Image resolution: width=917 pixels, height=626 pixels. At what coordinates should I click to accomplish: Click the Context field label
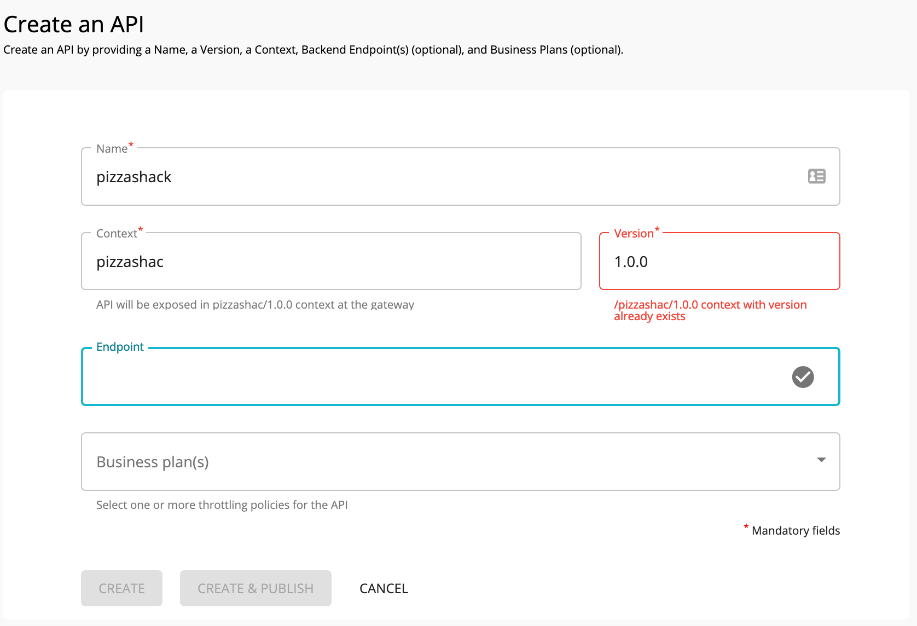(119, 233)
